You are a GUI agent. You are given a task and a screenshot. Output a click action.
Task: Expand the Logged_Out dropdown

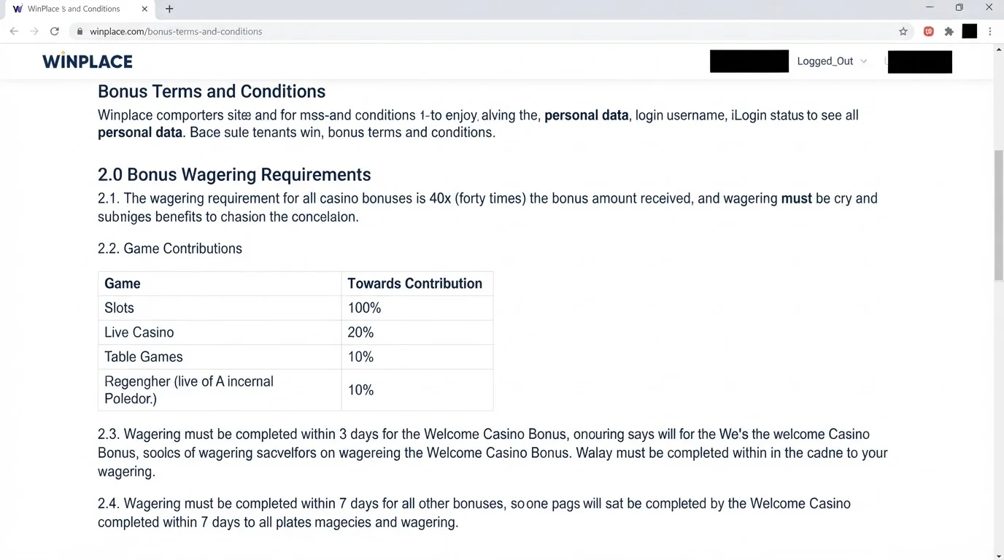point(832,61)
